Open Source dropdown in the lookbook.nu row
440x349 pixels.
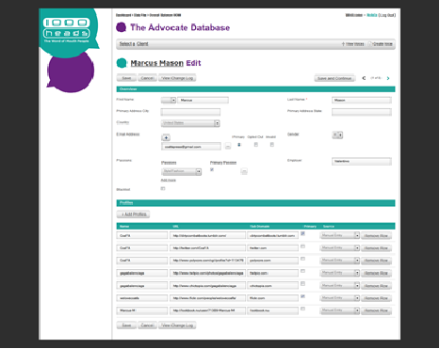click(340, 310)
